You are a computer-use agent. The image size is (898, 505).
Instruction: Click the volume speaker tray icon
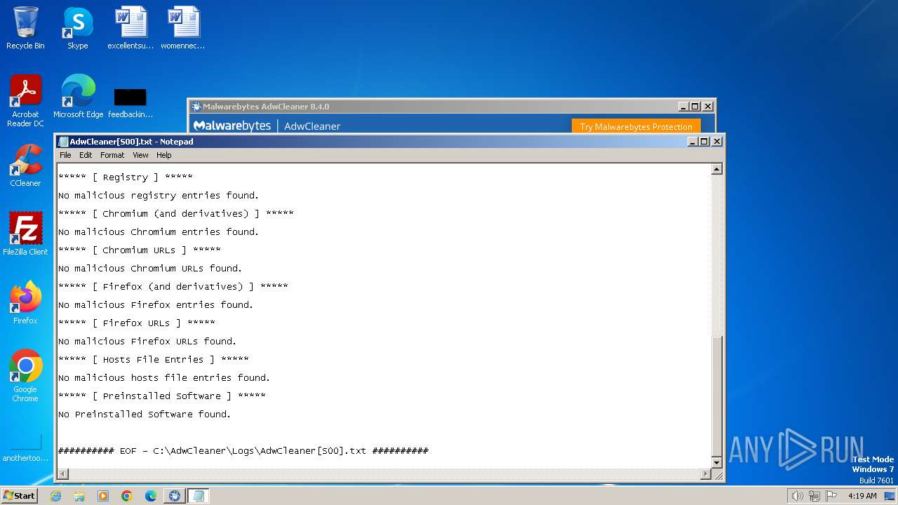(797, 496)
